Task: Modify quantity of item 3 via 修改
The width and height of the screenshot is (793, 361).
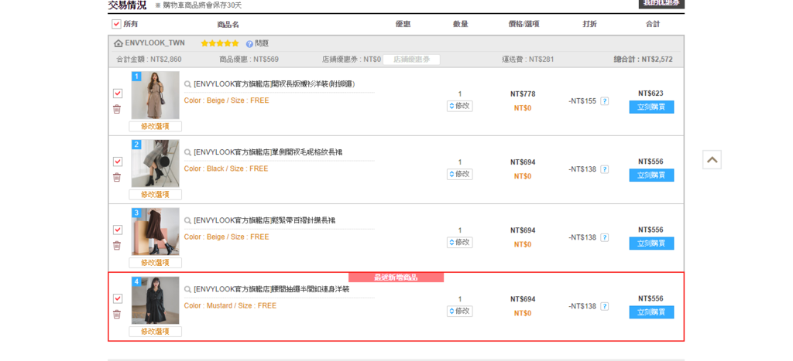Action: (x=460, y=243)
